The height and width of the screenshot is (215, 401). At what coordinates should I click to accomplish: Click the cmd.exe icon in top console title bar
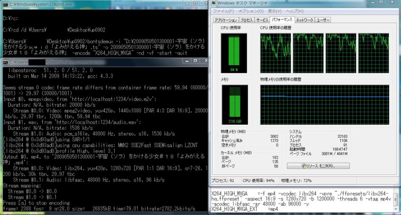coord(6,5)
